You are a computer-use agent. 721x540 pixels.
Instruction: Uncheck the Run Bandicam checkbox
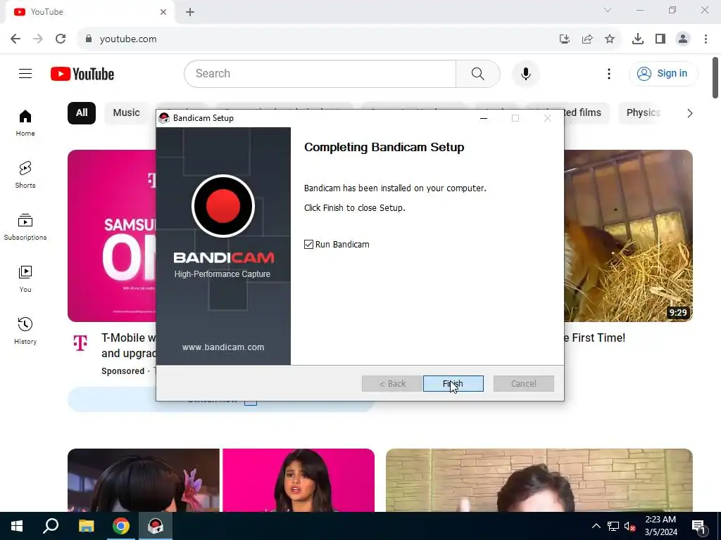(x=308, y=244)
